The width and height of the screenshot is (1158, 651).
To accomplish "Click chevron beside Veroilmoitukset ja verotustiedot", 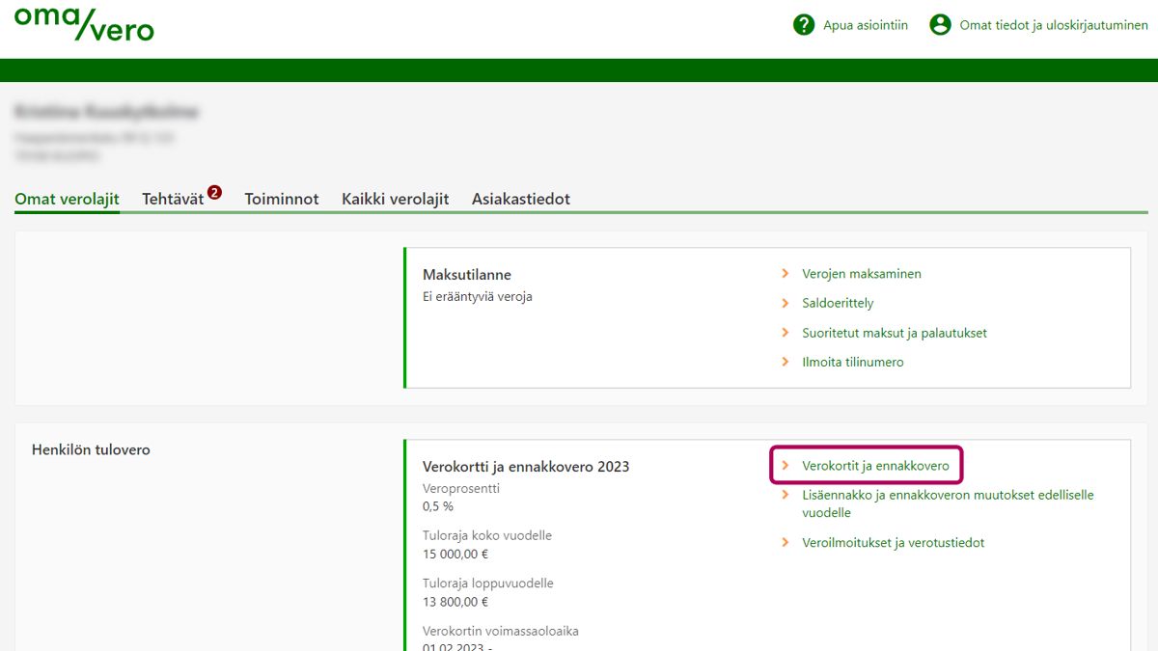I will click(786, 543).
